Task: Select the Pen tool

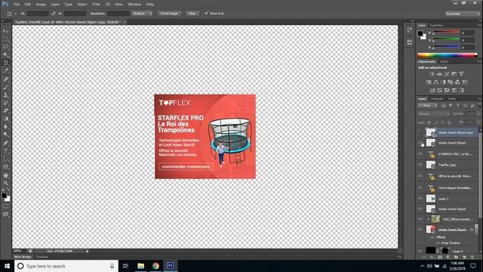Action: [5, 143]
